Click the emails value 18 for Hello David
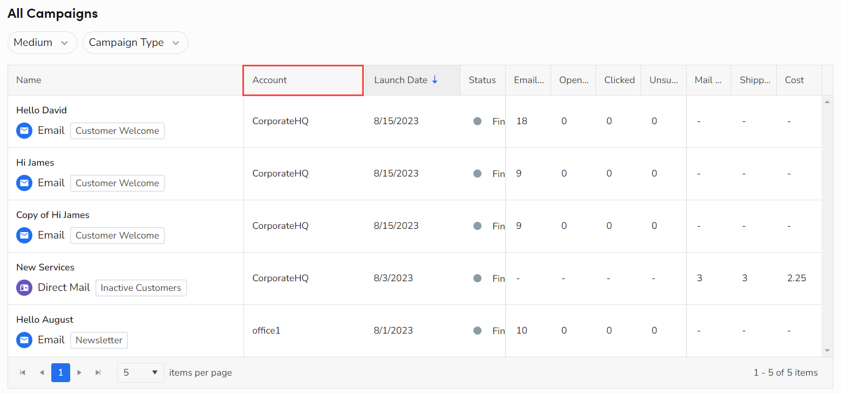The height and width of the screenshot is (394, 841). (521, 121)
